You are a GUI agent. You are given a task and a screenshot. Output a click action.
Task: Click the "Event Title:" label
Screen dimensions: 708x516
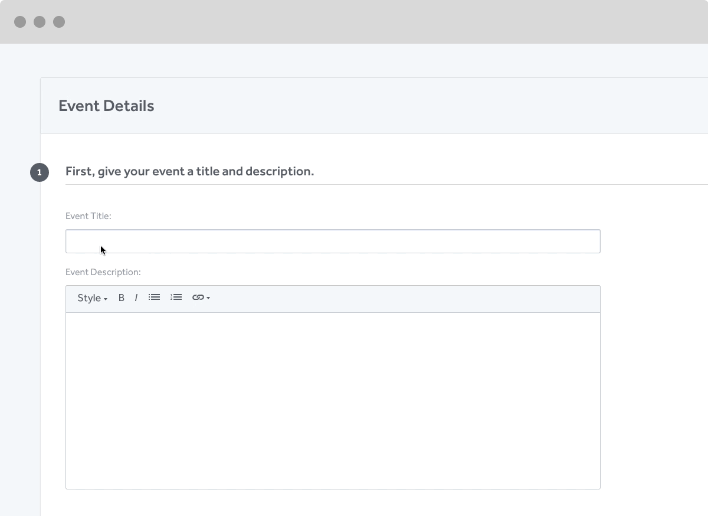pos(88,216)
